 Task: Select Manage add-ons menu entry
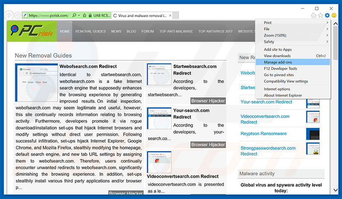(293, 62)
